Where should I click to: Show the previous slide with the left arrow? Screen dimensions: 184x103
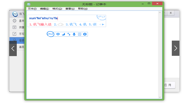point(13,48)
